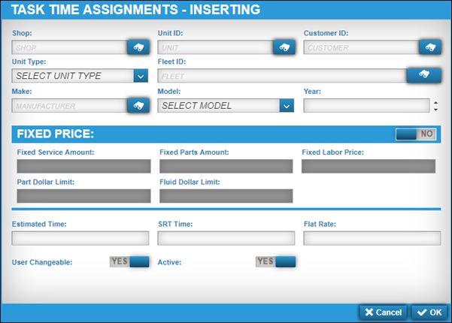The height and width of the screenshot is (323, 452).
Task: Select the Year input box
Action: (366, 106)
